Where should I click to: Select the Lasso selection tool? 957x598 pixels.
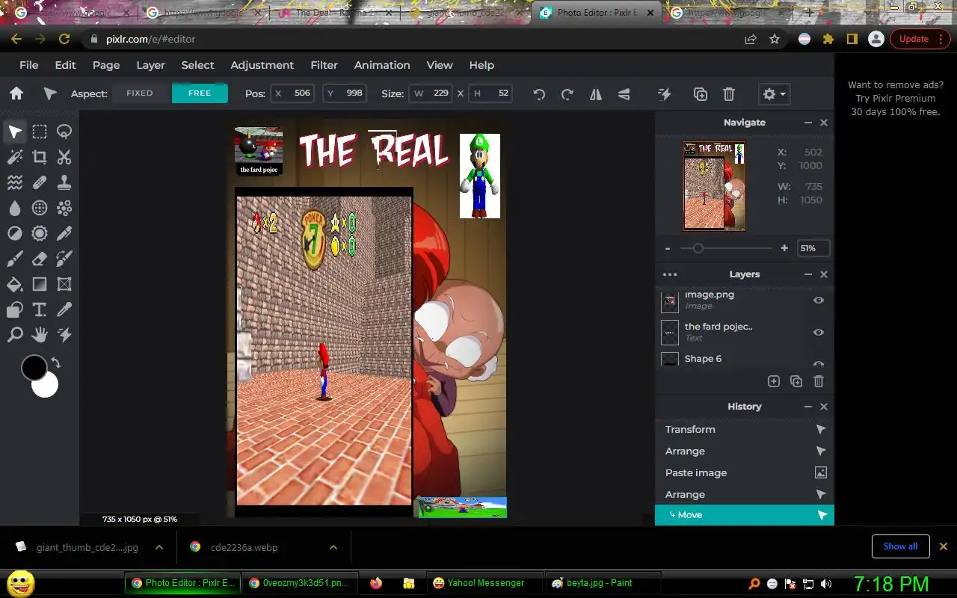point(64,132)
